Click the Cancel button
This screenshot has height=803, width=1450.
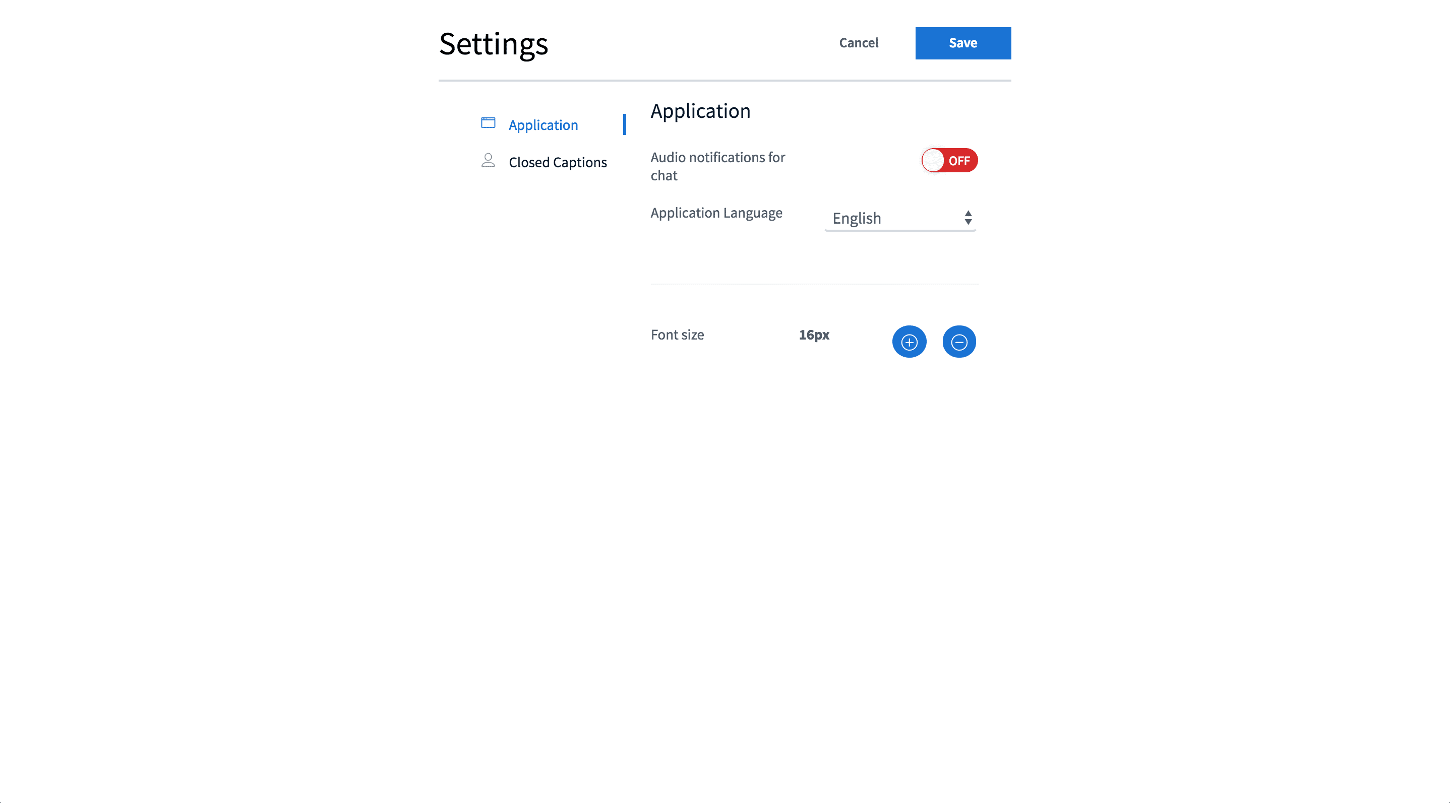[859, 43]
